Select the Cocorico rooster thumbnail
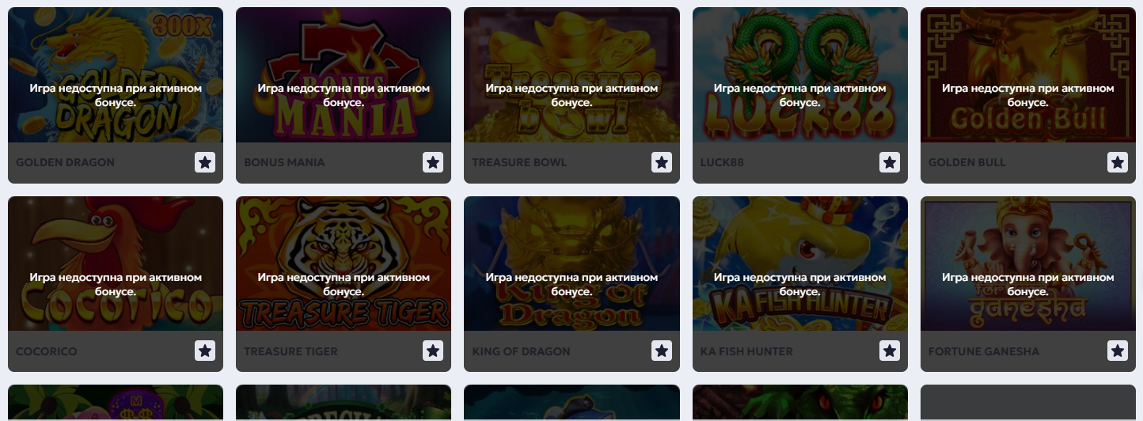Image resolution: width=1143 pixels, height=421 pixels. pos(116,264)
